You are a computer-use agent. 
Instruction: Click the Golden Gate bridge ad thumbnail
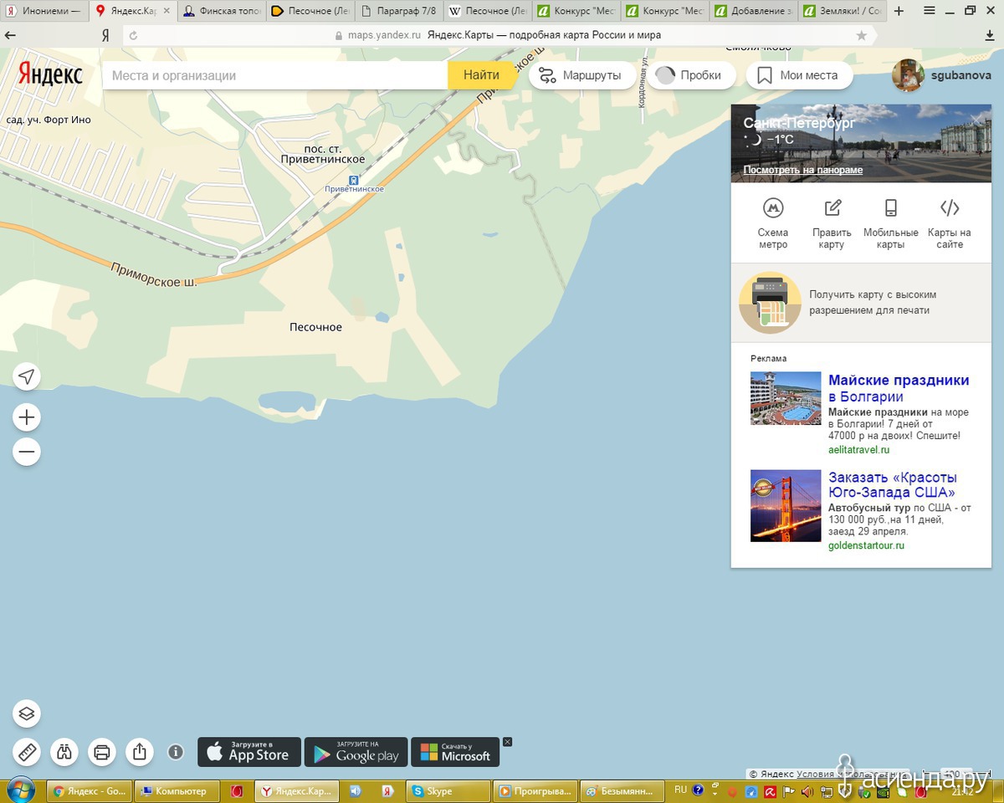click(786, 505)
